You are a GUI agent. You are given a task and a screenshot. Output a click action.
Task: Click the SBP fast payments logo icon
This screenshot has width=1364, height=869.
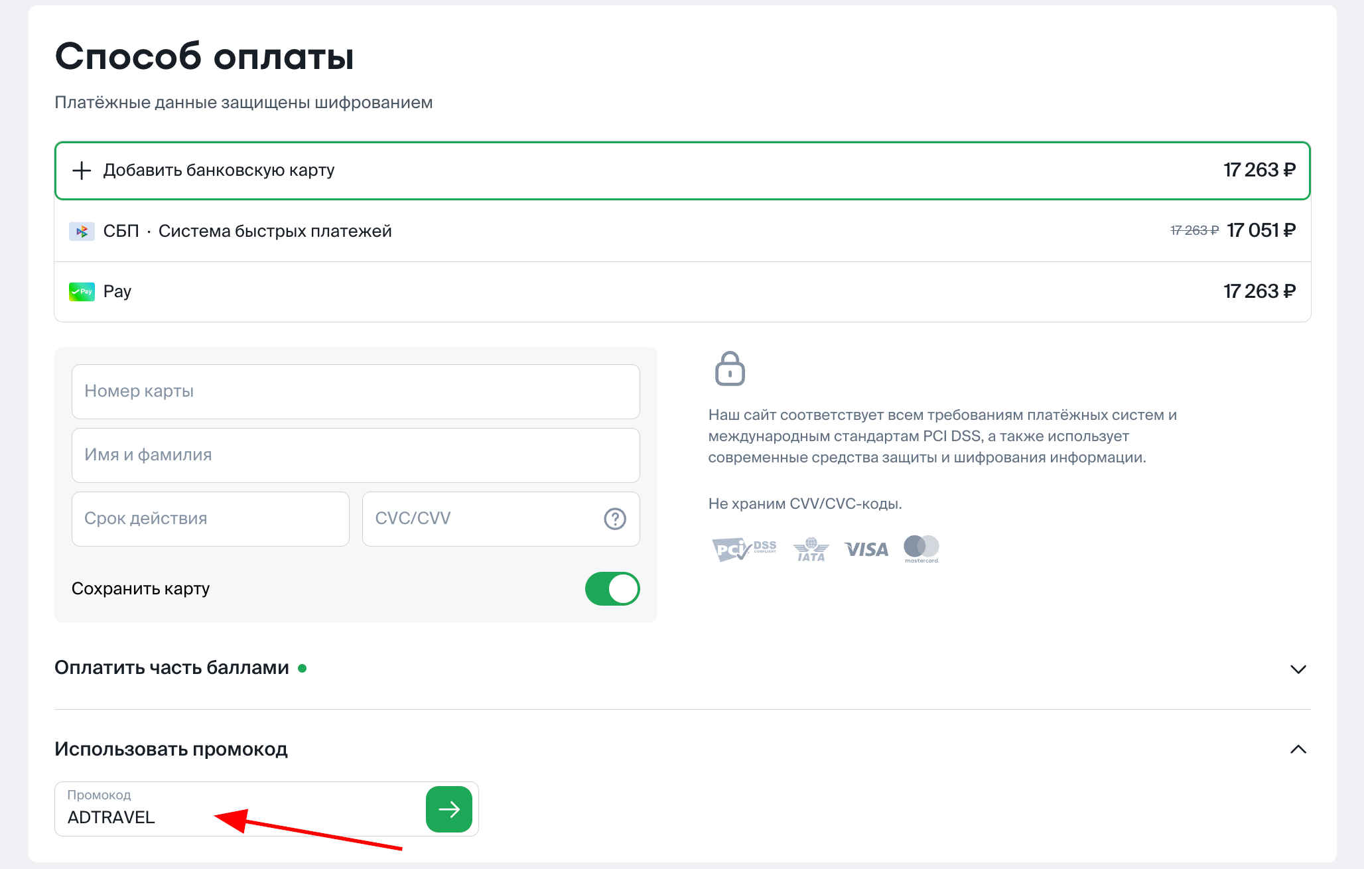tap(82, 232)
